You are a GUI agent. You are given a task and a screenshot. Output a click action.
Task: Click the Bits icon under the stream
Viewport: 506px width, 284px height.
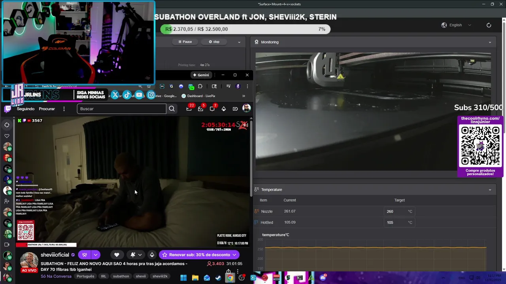click(x=152, y=255)
